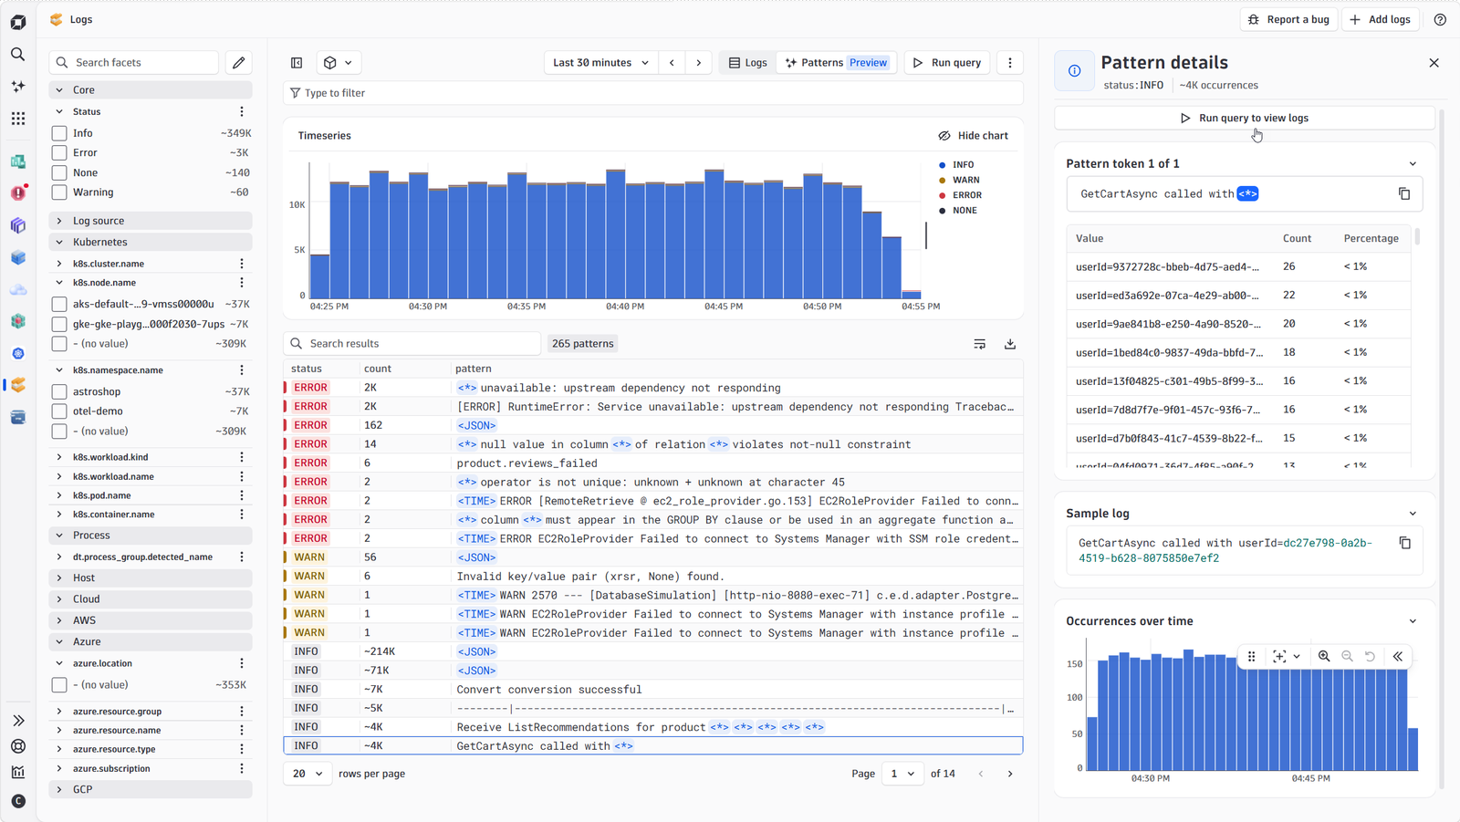Image resolution: width=1460 pixels, height=822 pixels.
Task: Open the chart selection mode dropdown
Action: pos(1287,656)
